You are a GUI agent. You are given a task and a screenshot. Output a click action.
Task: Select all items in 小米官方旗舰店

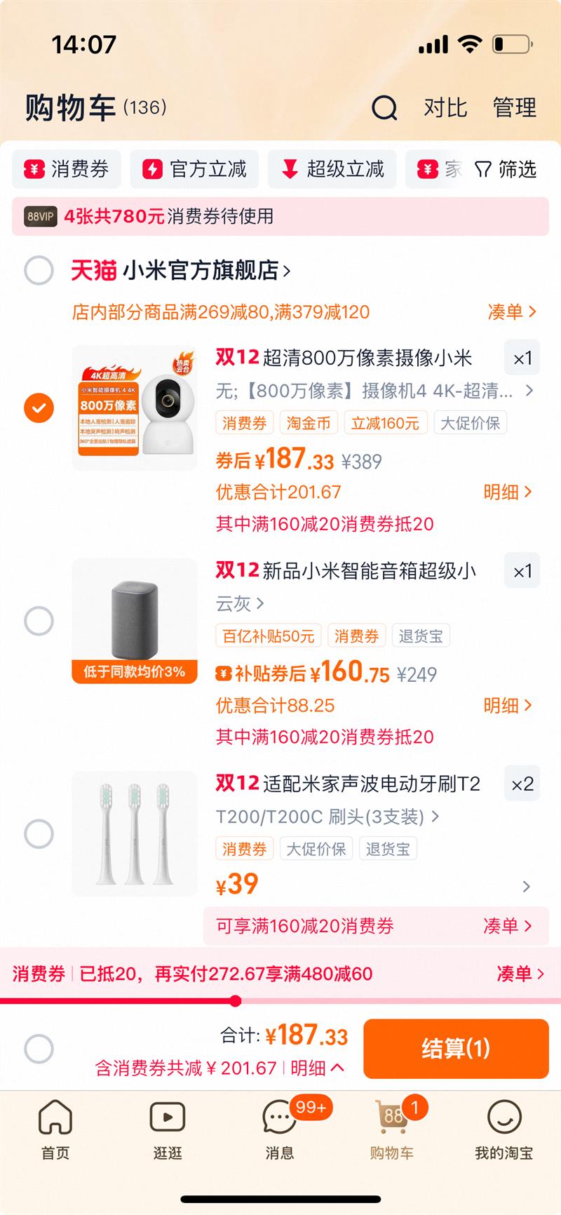coord(39,270)
